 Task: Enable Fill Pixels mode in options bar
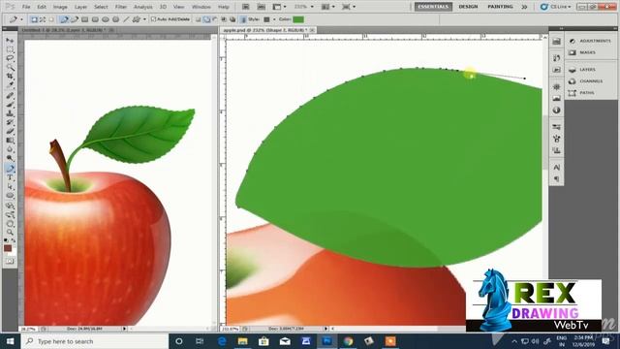click(51, 19)
